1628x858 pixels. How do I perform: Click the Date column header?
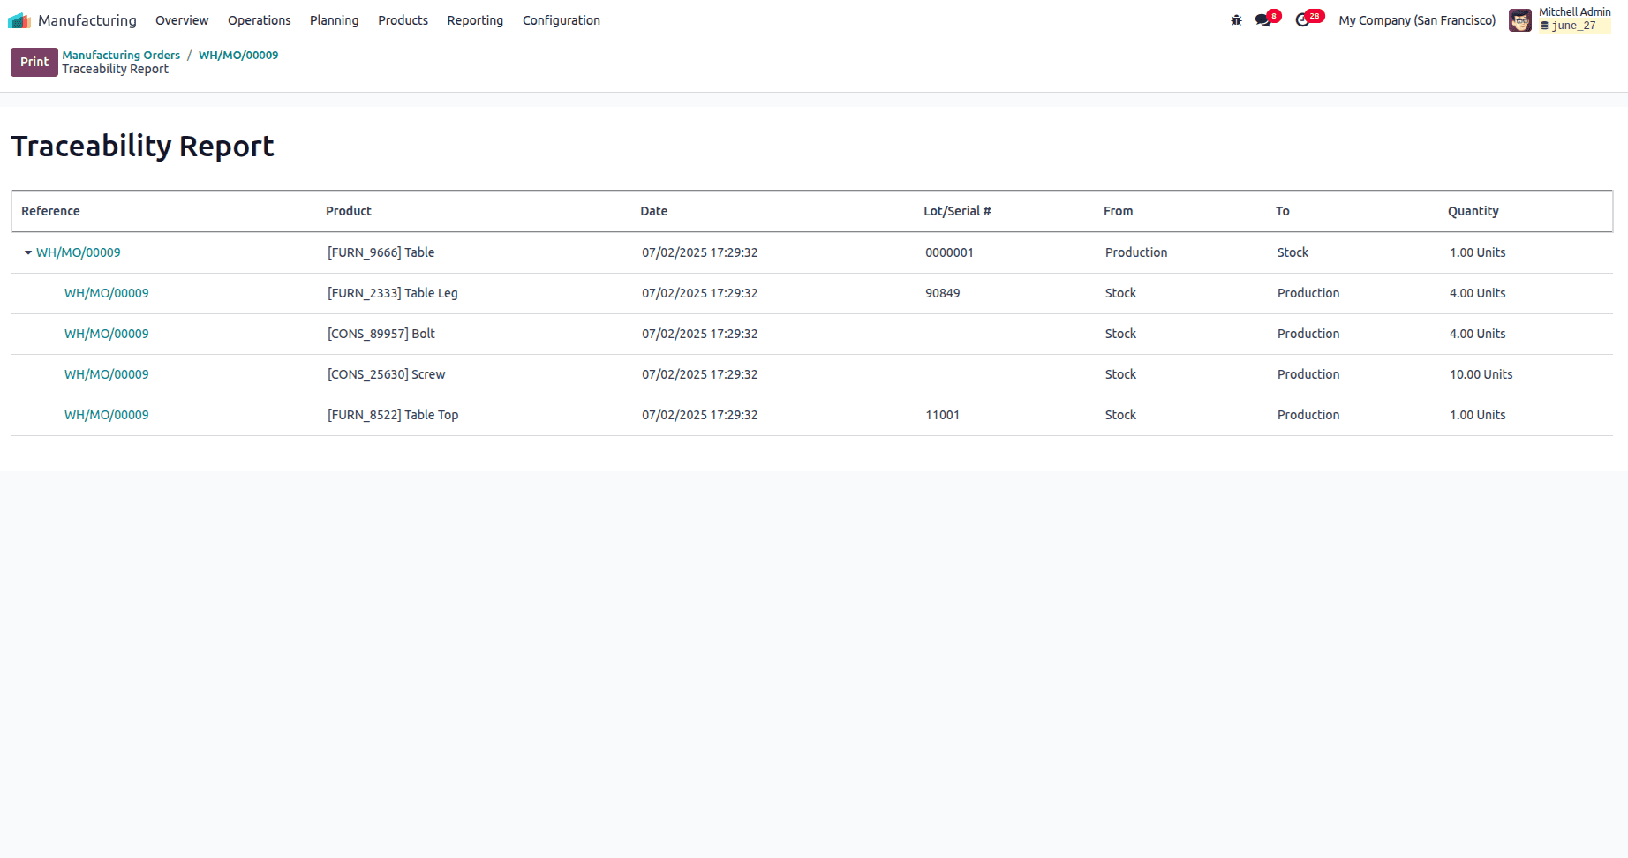pyautogui.click(x=654, y=211)
